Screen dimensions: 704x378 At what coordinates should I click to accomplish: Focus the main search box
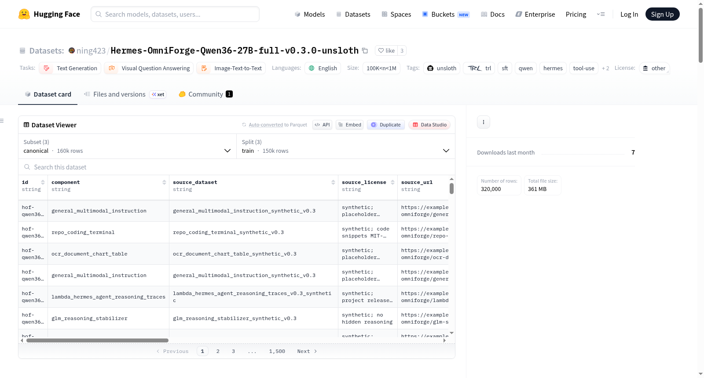[x=175, y=14]
